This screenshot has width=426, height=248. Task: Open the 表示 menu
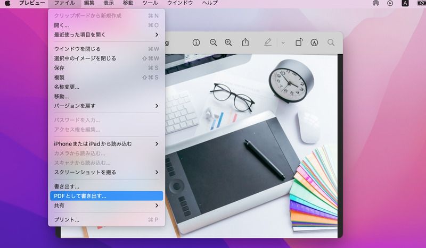click(109, 3)
